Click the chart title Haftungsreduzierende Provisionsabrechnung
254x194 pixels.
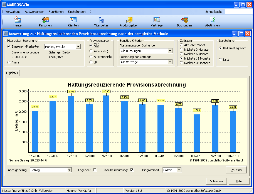[127, 85]
